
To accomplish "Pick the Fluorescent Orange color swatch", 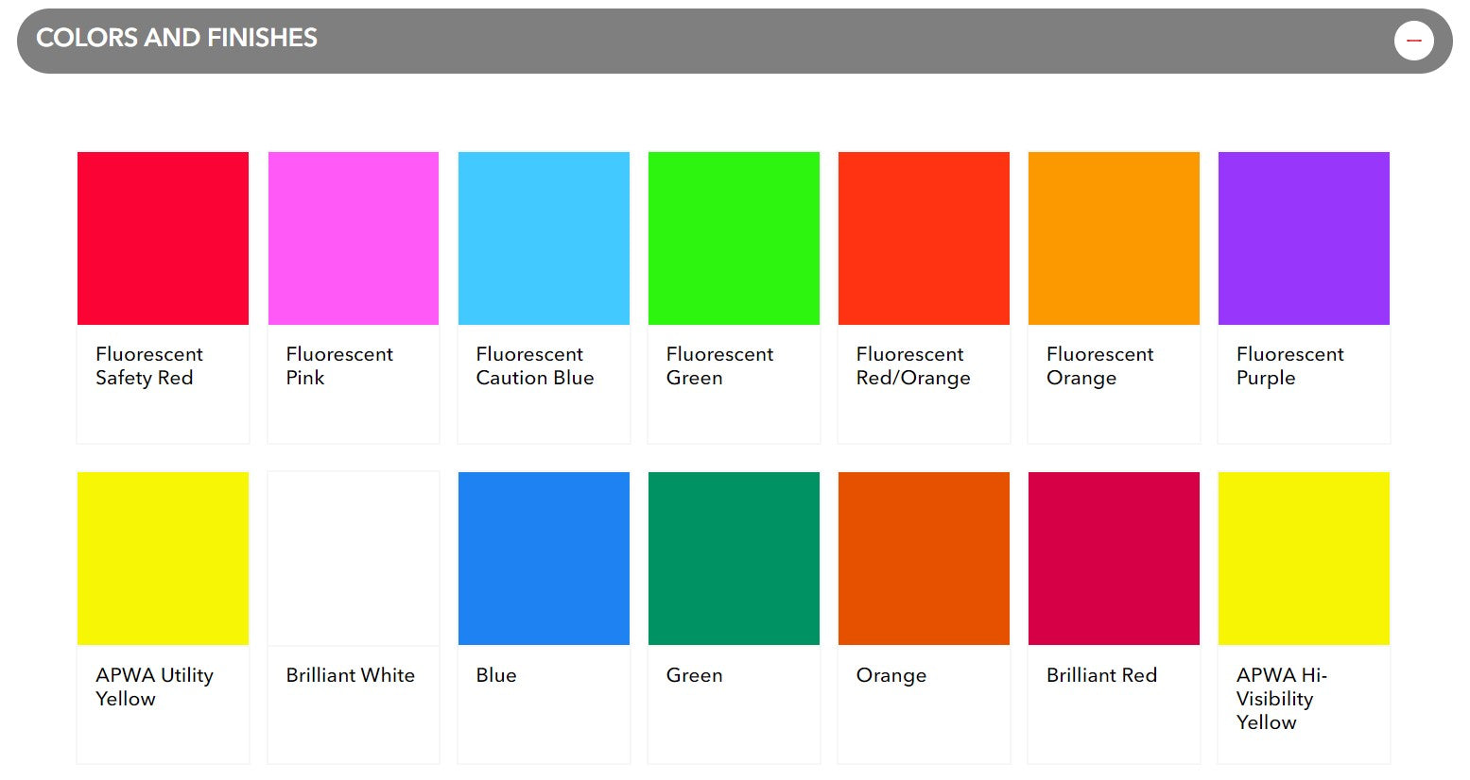I will [1114, 238].
